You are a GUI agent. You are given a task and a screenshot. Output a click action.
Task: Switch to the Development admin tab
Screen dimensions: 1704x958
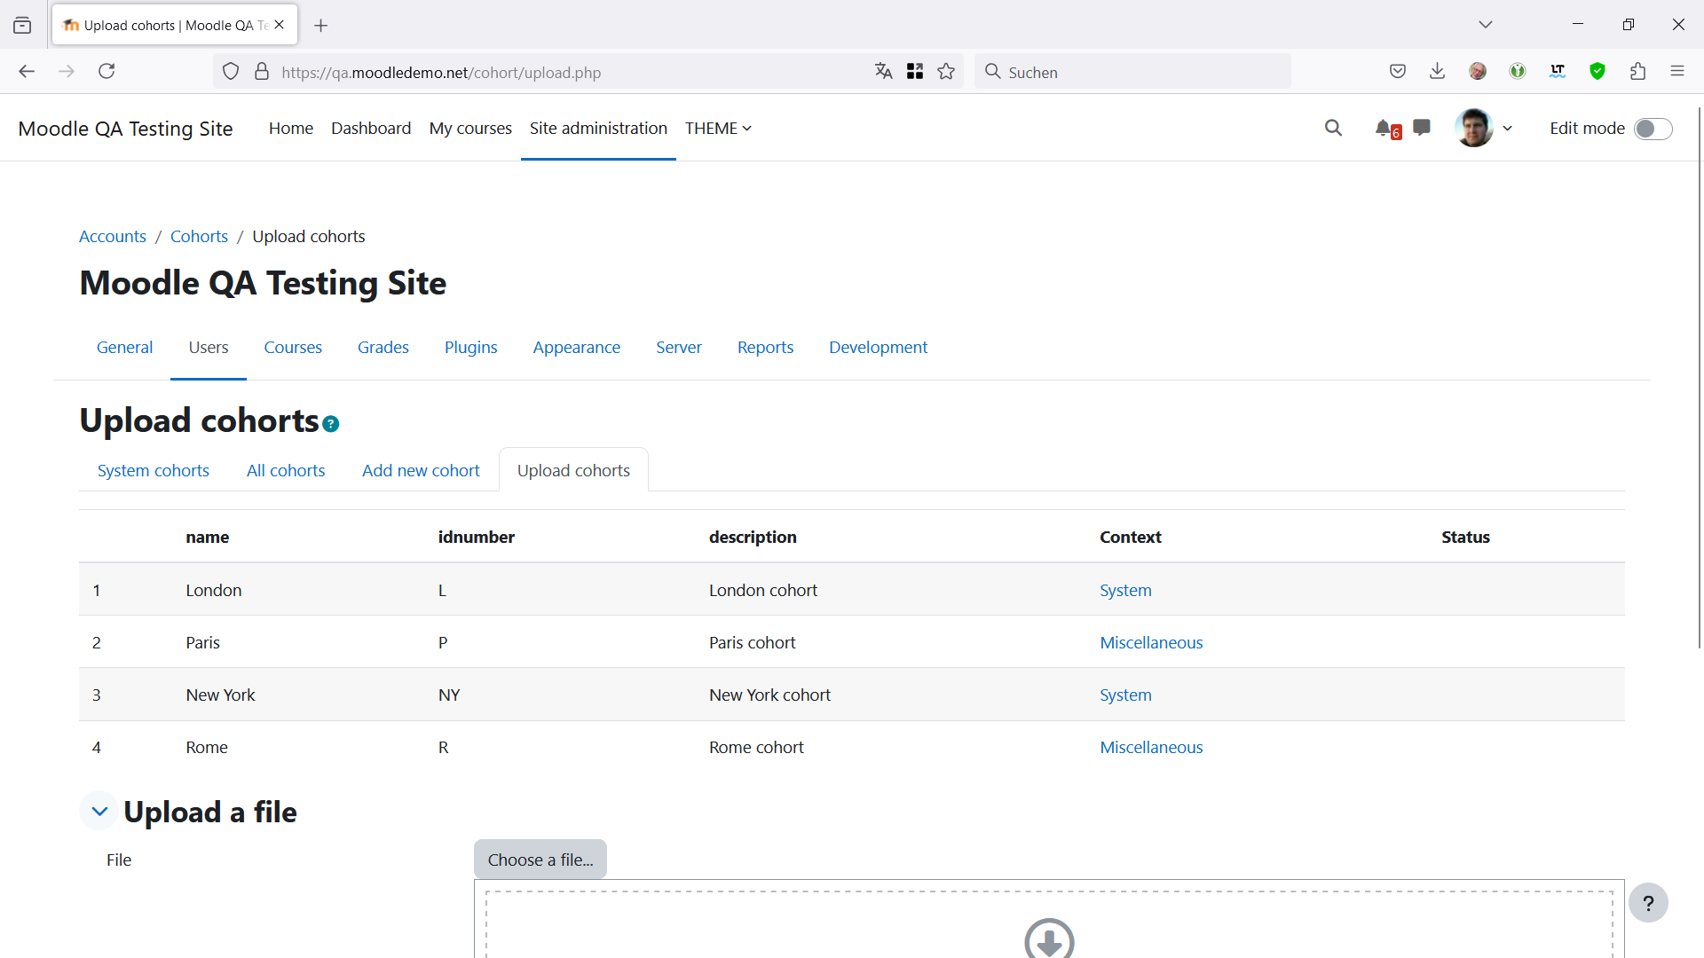878,348
